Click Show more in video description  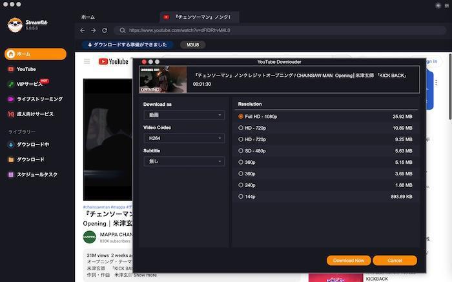click(145, 275)
